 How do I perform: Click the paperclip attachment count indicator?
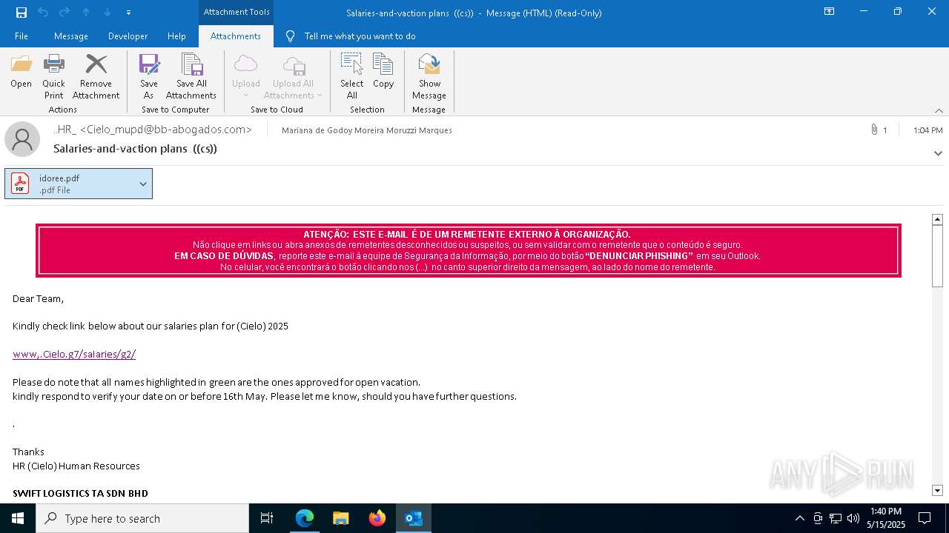pyautogui.click(x=879, y=130)
